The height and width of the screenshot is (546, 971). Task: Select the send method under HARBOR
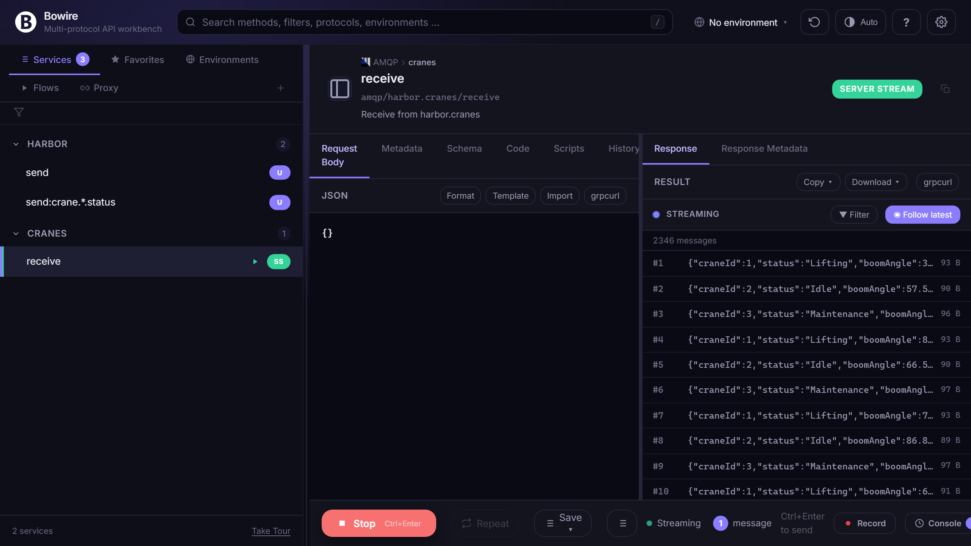pos(152,173)
